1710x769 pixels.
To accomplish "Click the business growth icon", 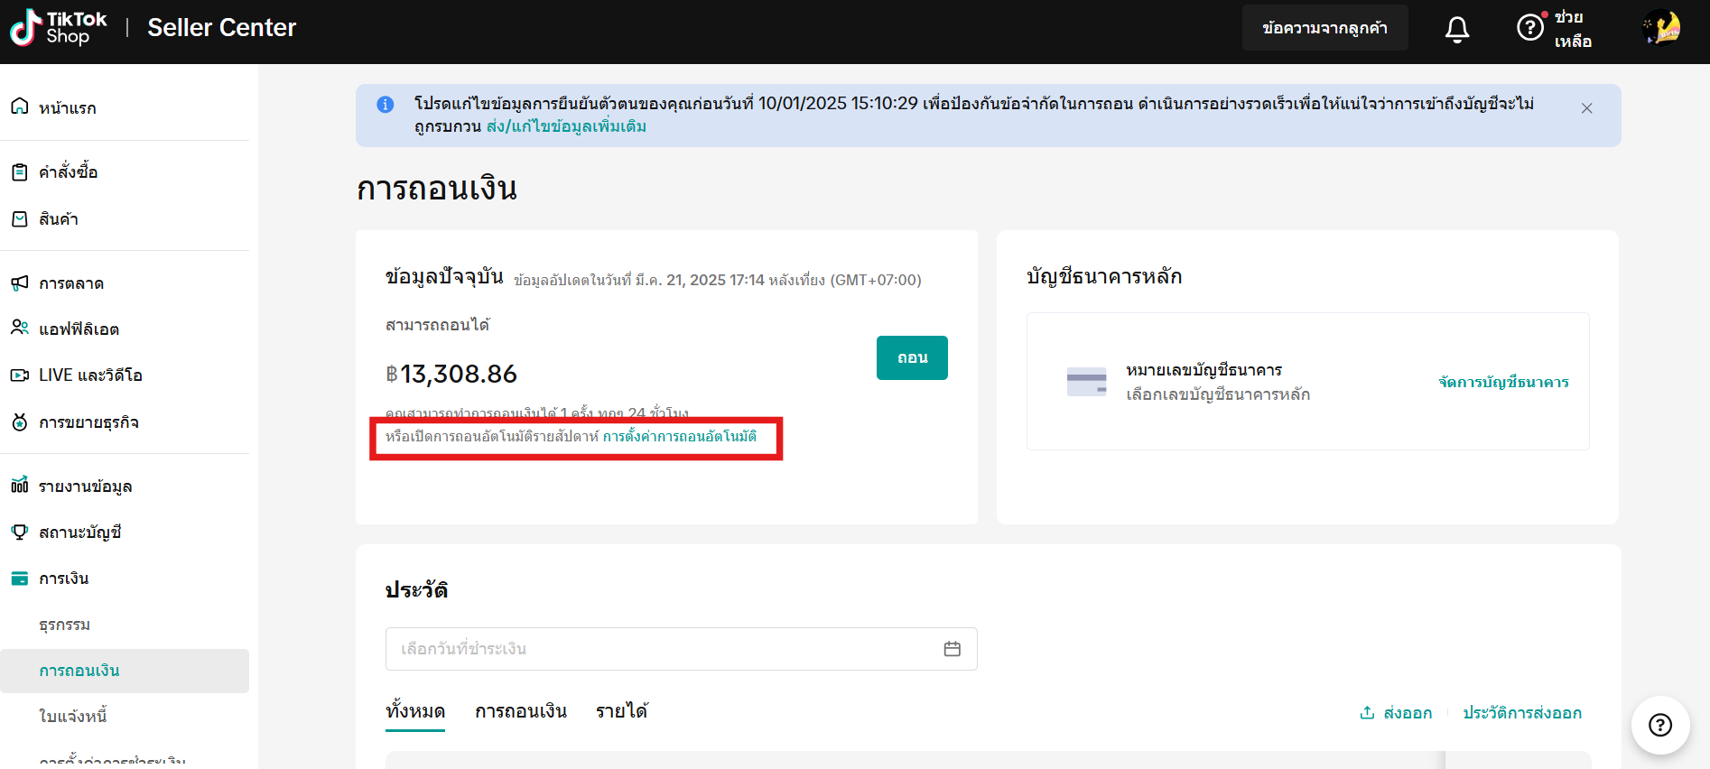I will coord(20,422).
